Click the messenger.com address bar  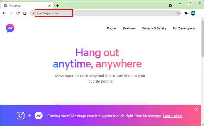pyautogui.click(x=105, y=13)
